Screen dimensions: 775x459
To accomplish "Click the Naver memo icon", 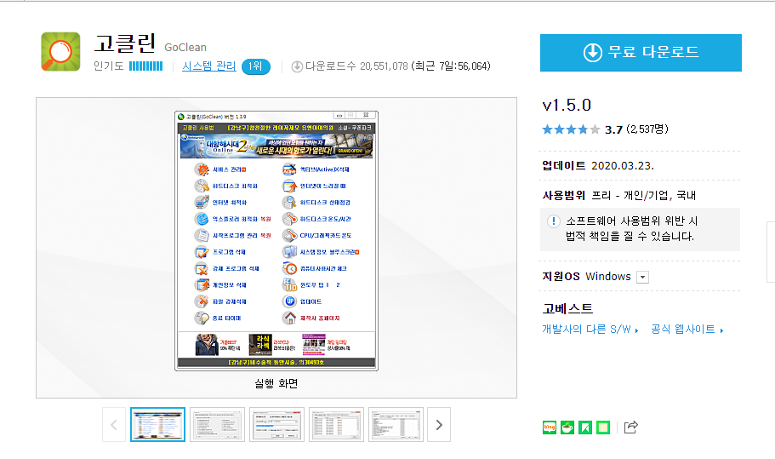I will point(602,427).
